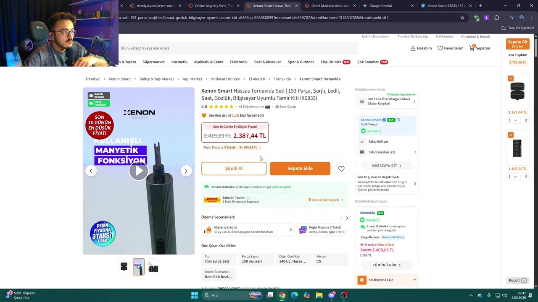The height and width of the screenshot is (302, 538).
Task: Click the Sepetim shopping cart icon
Action: [480, 48]
